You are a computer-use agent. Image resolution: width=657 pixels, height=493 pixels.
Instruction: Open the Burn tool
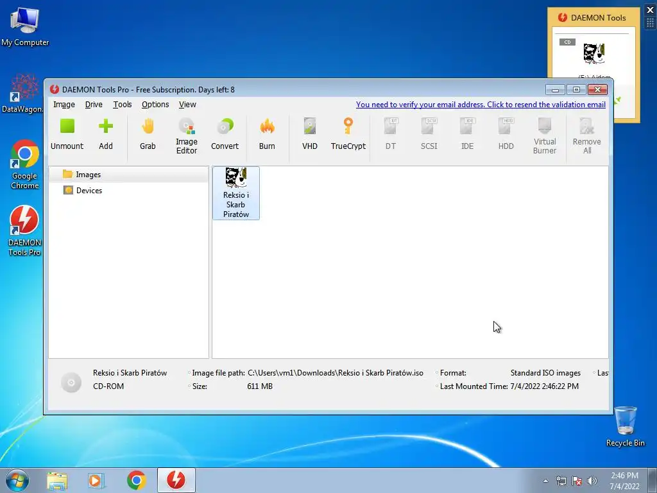tap(267, 135)
